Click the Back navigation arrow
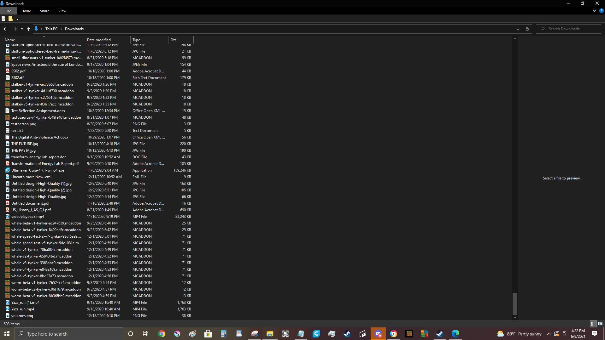Image resolution: width=605 pixels, height=340 pixels. (x=5, y=29)
